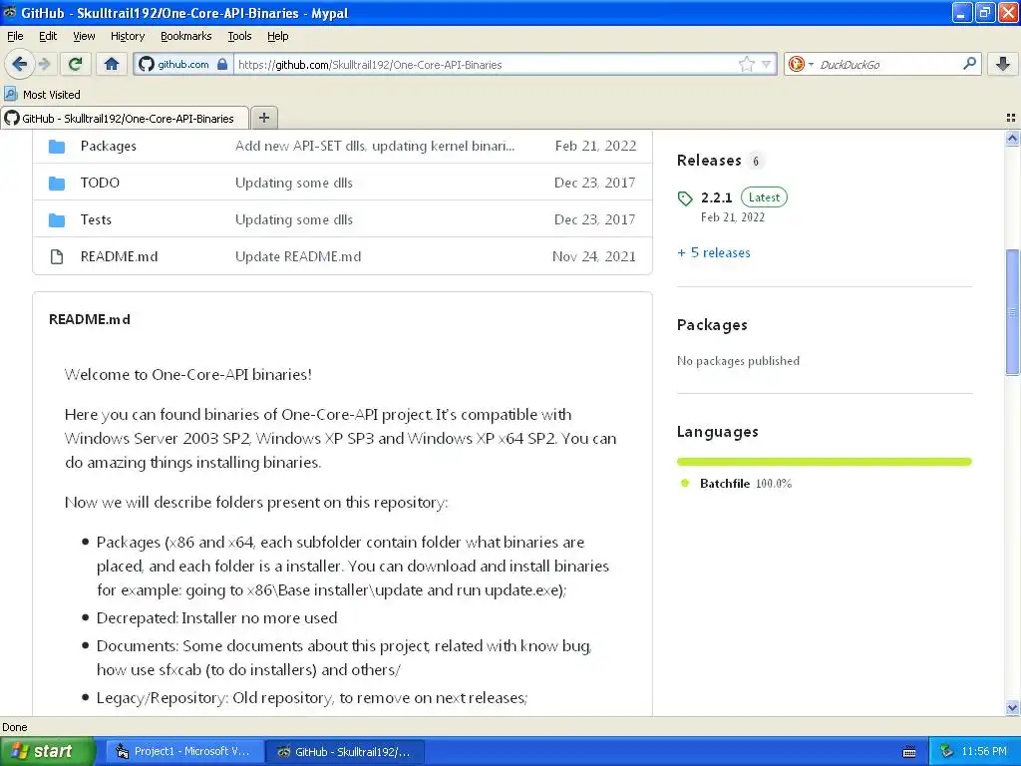This screenshot has width=1021, height=766.
Task: Click the README.md file icon
Action: click(x=57, y=256)
